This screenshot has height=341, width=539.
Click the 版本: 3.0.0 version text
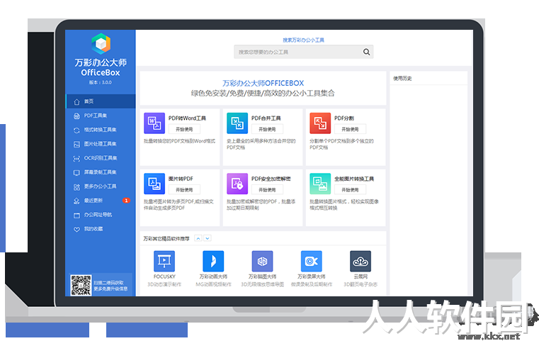coord(101,82)
